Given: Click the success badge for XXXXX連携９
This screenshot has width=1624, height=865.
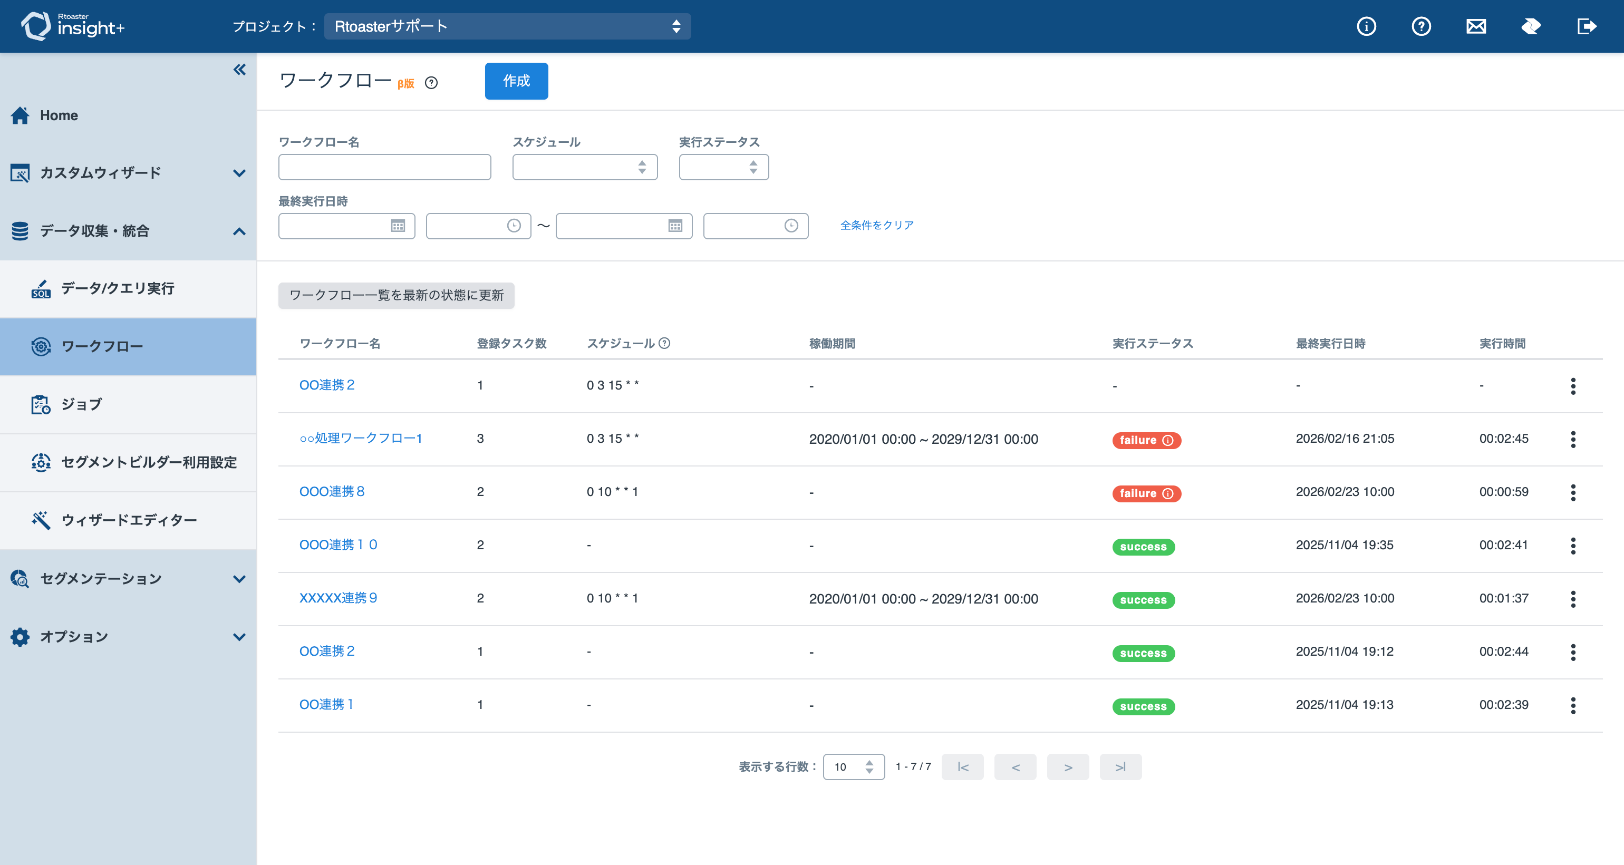Looking at the screenshot, I should click(1143, 600).
